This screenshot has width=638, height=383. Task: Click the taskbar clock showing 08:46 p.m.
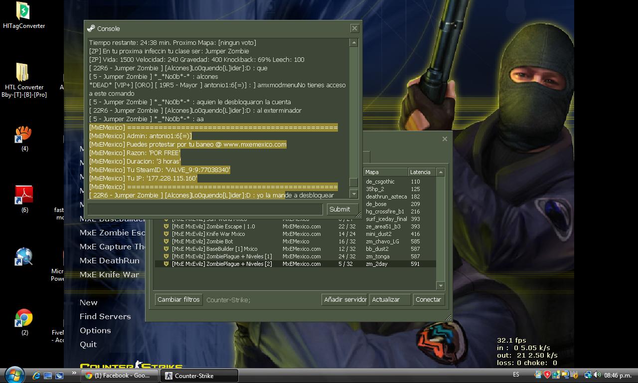click(x=618, y=375)
